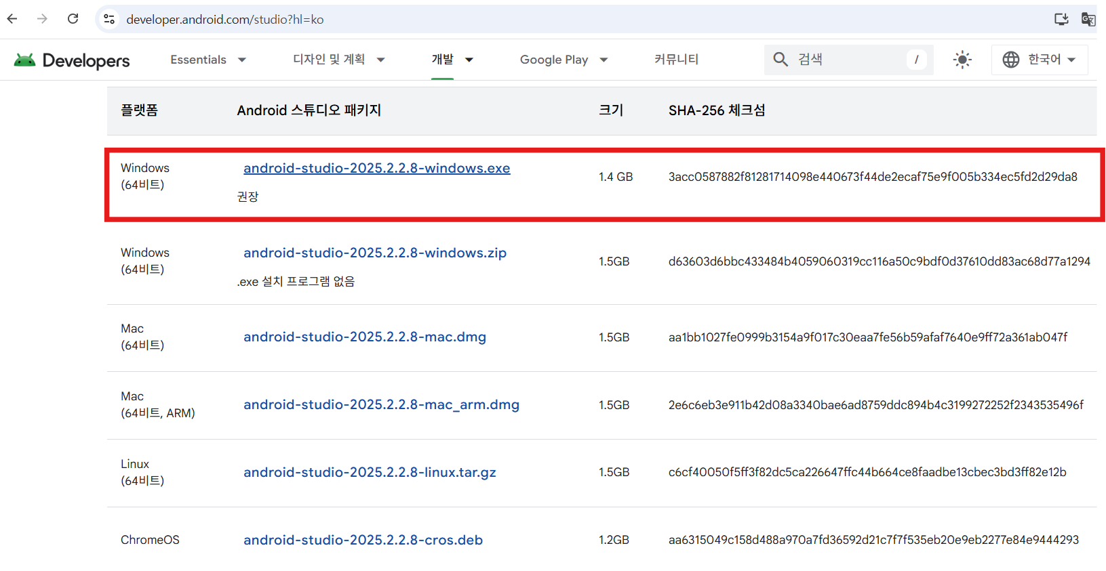Download android-studio-2025.2.2.8-mac_arm.dmg
The height and width of the screenshot is (571, 1106).
(382, 404)
